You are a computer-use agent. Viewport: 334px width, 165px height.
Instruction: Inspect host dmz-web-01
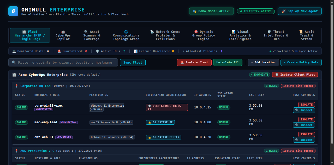coord(304,140)
